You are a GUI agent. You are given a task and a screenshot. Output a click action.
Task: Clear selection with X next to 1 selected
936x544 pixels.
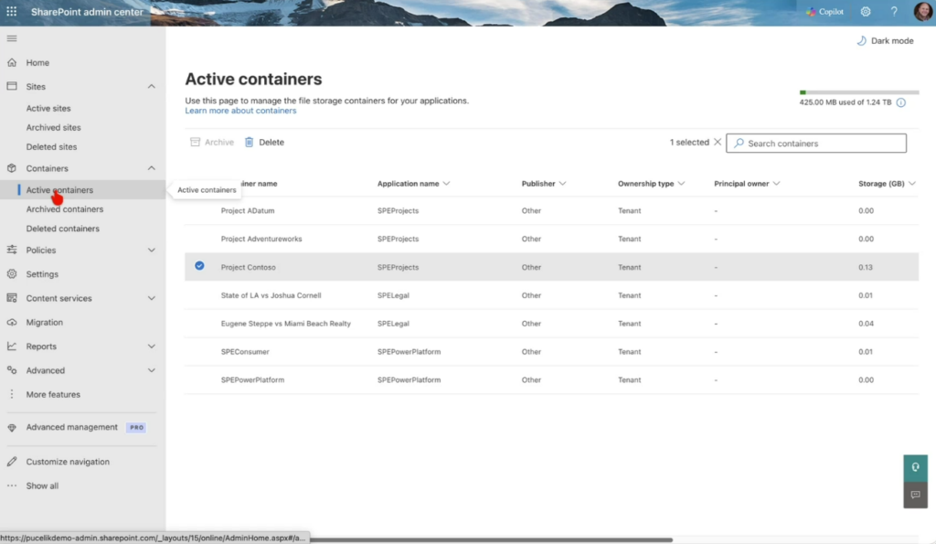point(718,143)
